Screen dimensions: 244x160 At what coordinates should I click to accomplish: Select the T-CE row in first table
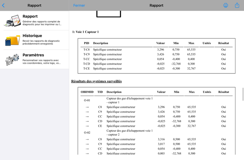[156, 69]
